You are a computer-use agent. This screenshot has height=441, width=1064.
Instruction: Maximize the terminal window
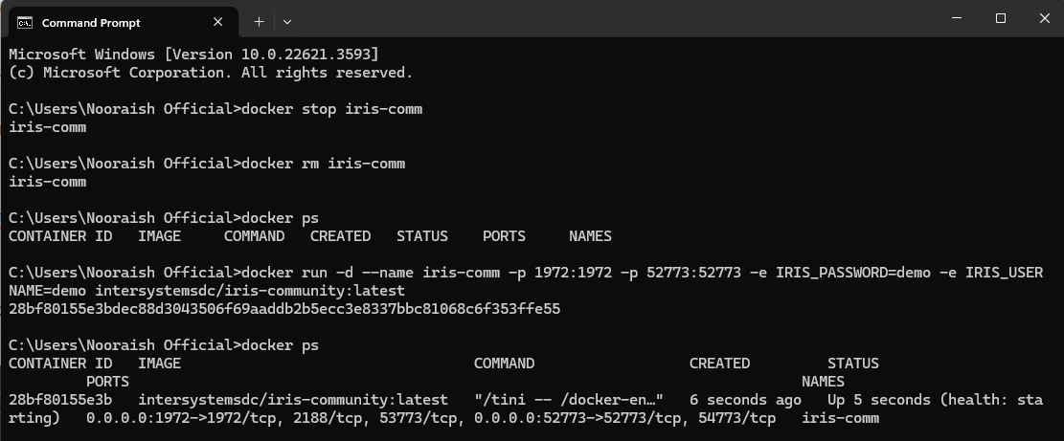coord(1000,19)
